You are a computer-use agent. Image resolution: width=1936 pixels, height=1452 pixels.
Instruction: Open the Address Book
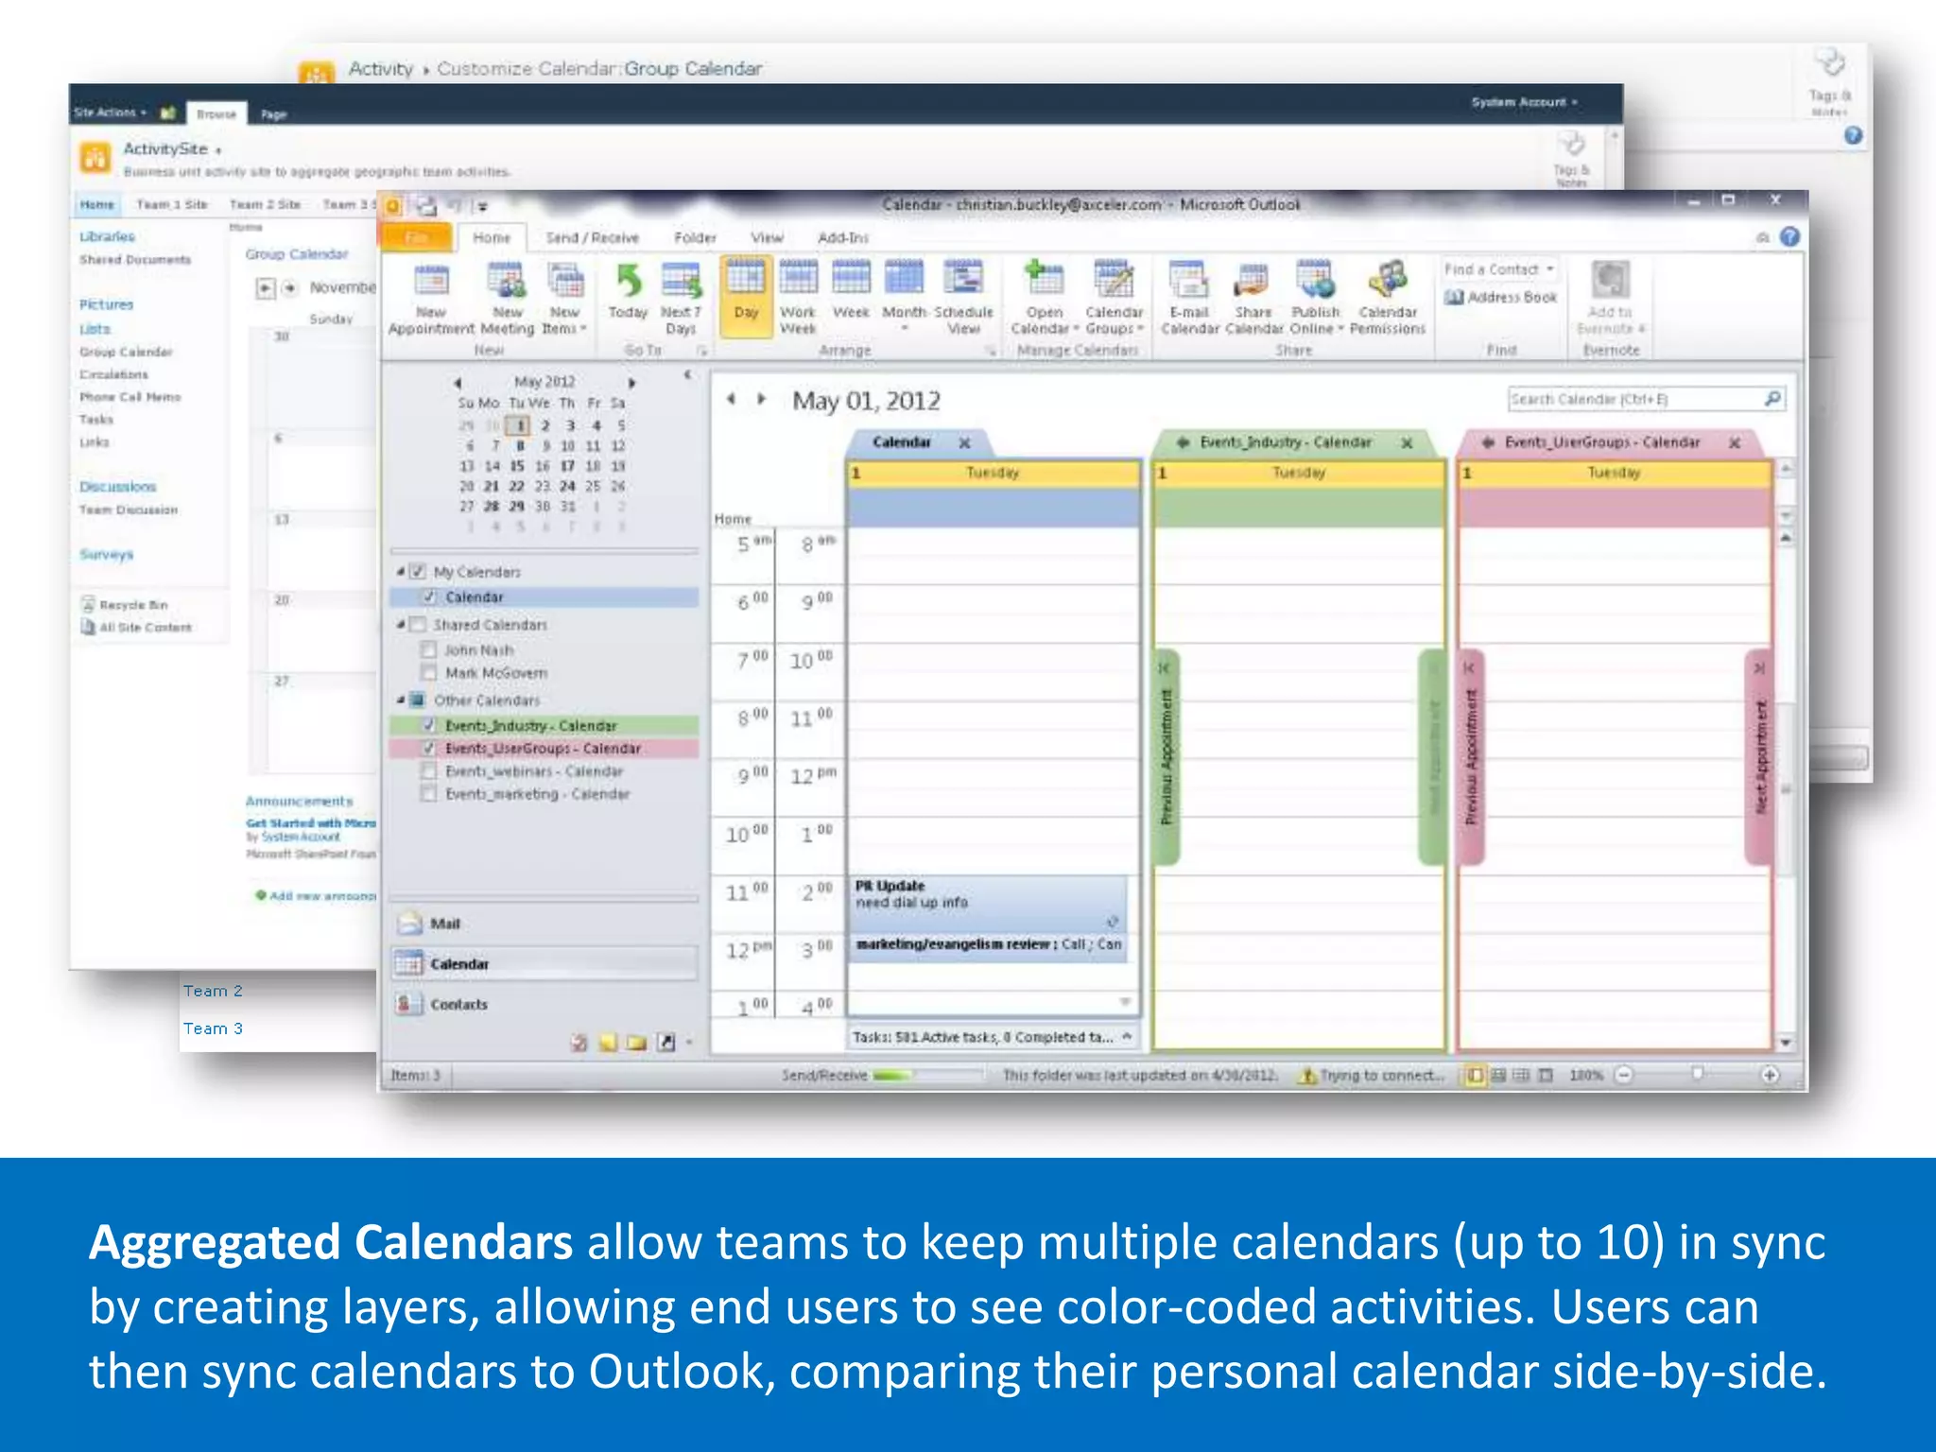pyautogui.click(x=1501, y=298)
